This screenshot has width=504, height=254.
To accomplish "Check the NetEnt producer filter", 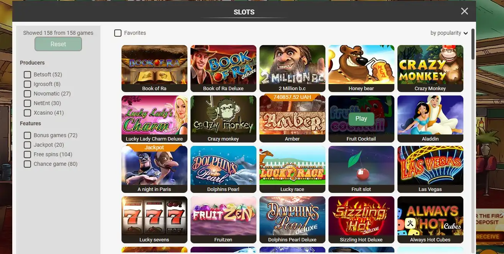I will click(27, 103).
